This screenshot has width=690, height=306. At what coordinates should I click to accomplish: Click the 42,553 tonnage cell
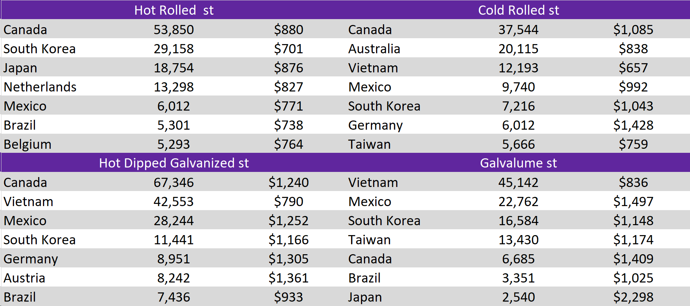coord(174,201)
